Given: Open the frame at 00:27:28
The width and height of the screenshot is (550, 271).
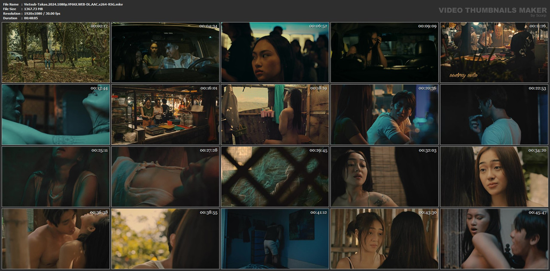Looking at the screenshot, I should 165,177.
